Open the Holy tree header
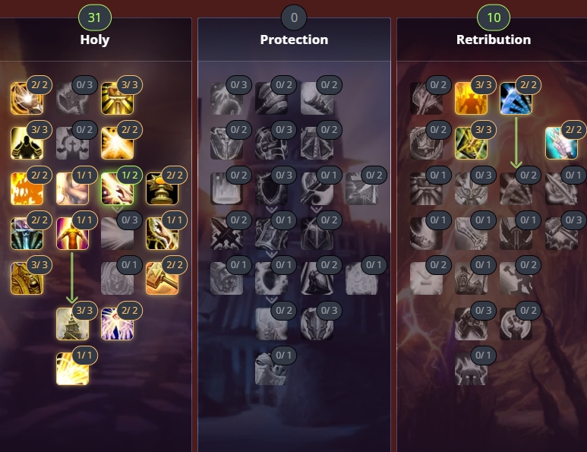587x452 pixels. click(x=95, y=40)
